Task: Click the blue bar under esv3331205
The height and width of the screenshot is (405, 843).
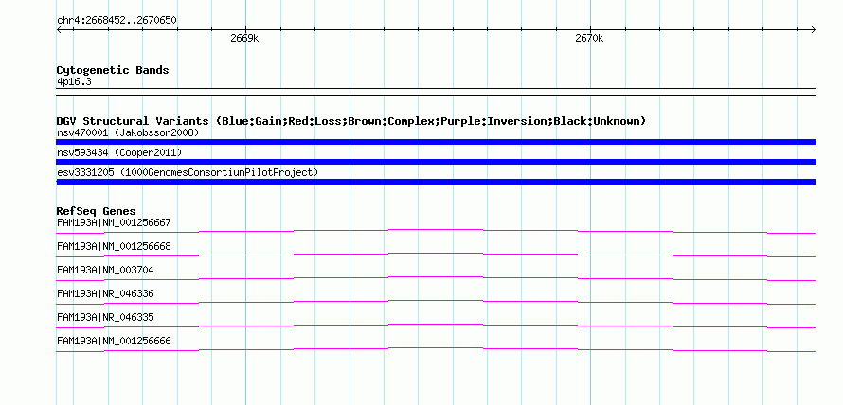Action: [436, 182]
